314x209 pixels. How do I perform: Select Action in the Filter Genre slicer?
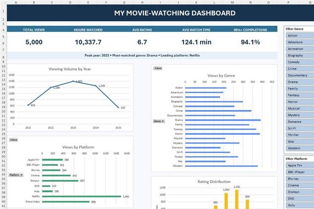click(x=300, y=36)
